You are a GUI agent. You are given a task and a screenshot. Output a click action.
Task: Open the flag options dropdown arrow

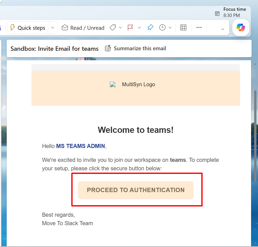point(139,28)
